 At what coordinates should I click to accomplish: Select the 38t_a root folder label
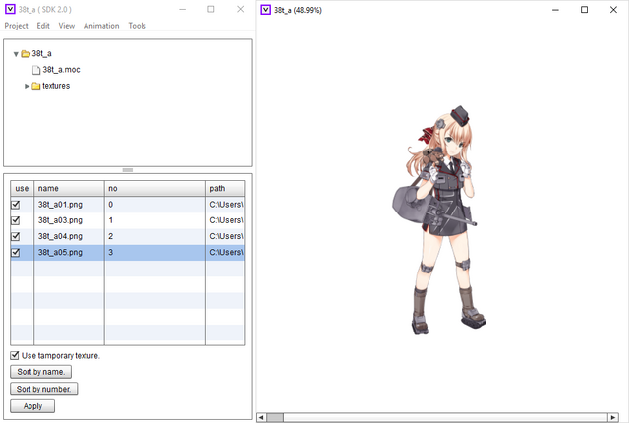point(41,53)
